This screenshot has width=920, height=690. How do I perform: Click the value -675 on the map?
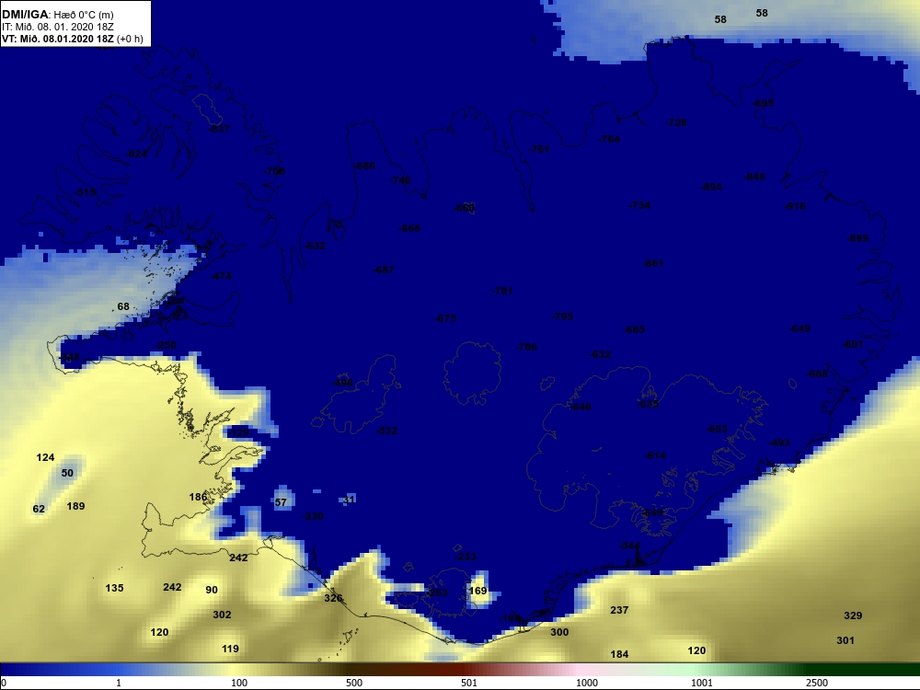(446, 318)
